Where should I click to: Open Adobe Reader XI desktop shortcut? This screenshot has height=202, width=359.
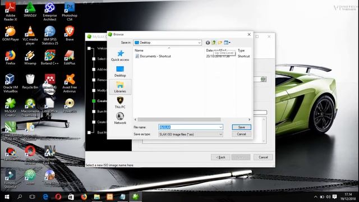[11, 11]
